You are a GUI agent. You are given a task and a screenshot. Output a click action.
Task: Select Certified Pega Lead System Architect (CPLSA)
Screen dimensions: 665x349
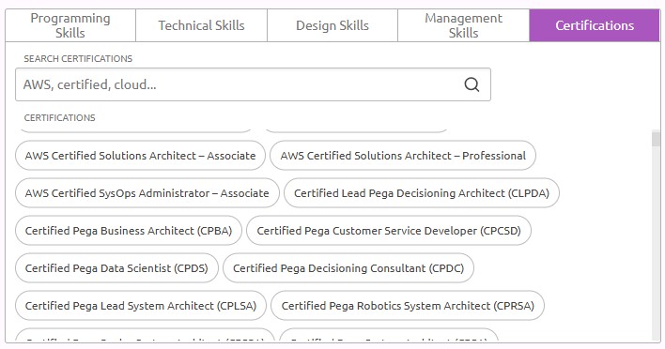click(x=141, y=306)
